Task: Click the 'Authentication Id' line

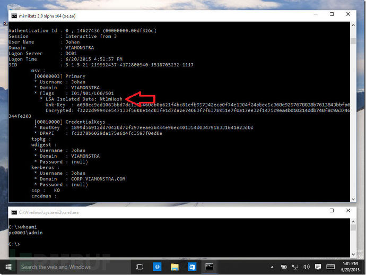Action: 82,31
